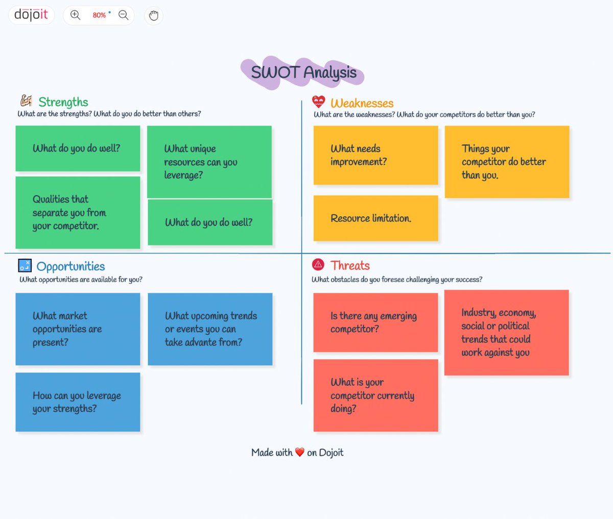Select the Strengths heading
The width and height of the screenshot is (613, 519).
click(x=63, y=102)
